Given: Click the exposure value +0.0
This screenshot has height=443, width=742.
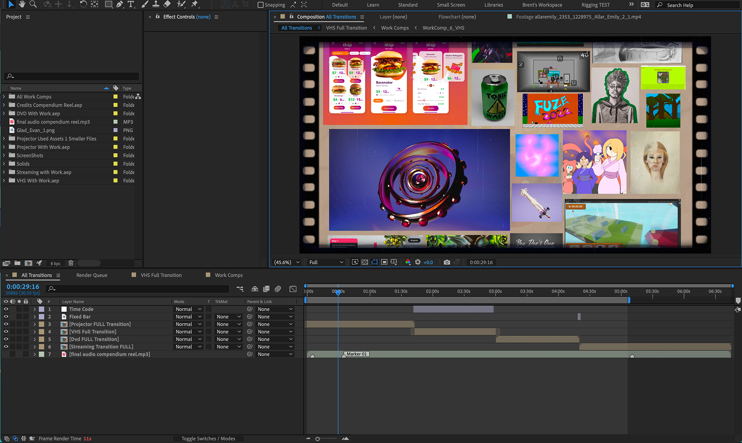Looking at the screenshot, I should 428,262.
